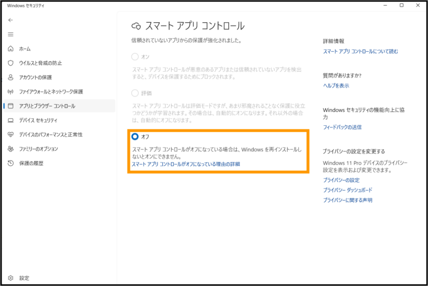Image resolution: width=428 pixels, height=286 pixels.
Task: Click the Windows セキュリティの機能向上に協力 heading
Action: coord(363,114)
